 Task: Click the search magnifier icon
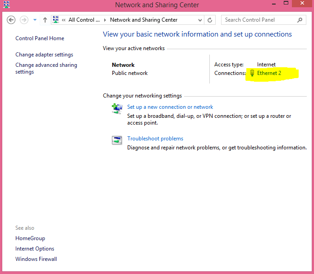[x=300, y=20]
